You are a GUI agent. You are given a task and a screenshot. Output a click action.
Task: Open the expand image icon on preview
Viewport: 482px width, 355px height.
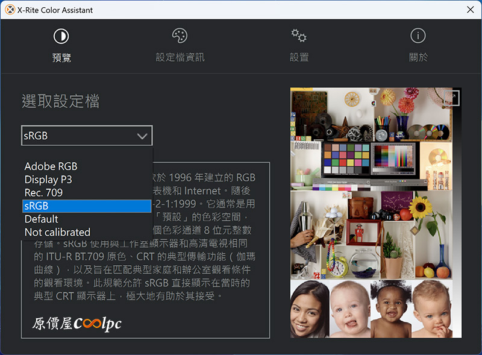click(x=451, y=98)
